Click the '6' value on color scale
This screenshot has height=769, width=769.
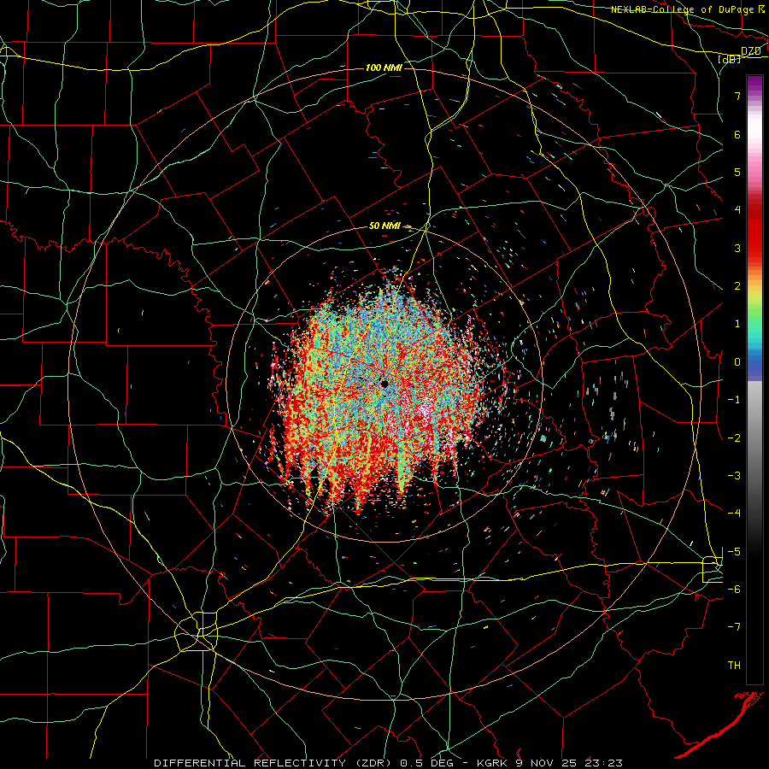737,134
